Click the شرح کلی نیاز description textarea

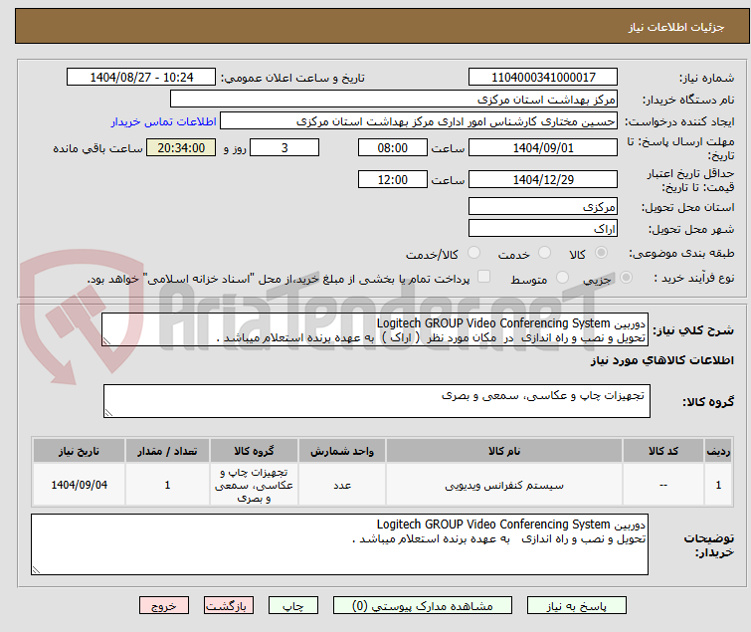(x=375, y=329)
